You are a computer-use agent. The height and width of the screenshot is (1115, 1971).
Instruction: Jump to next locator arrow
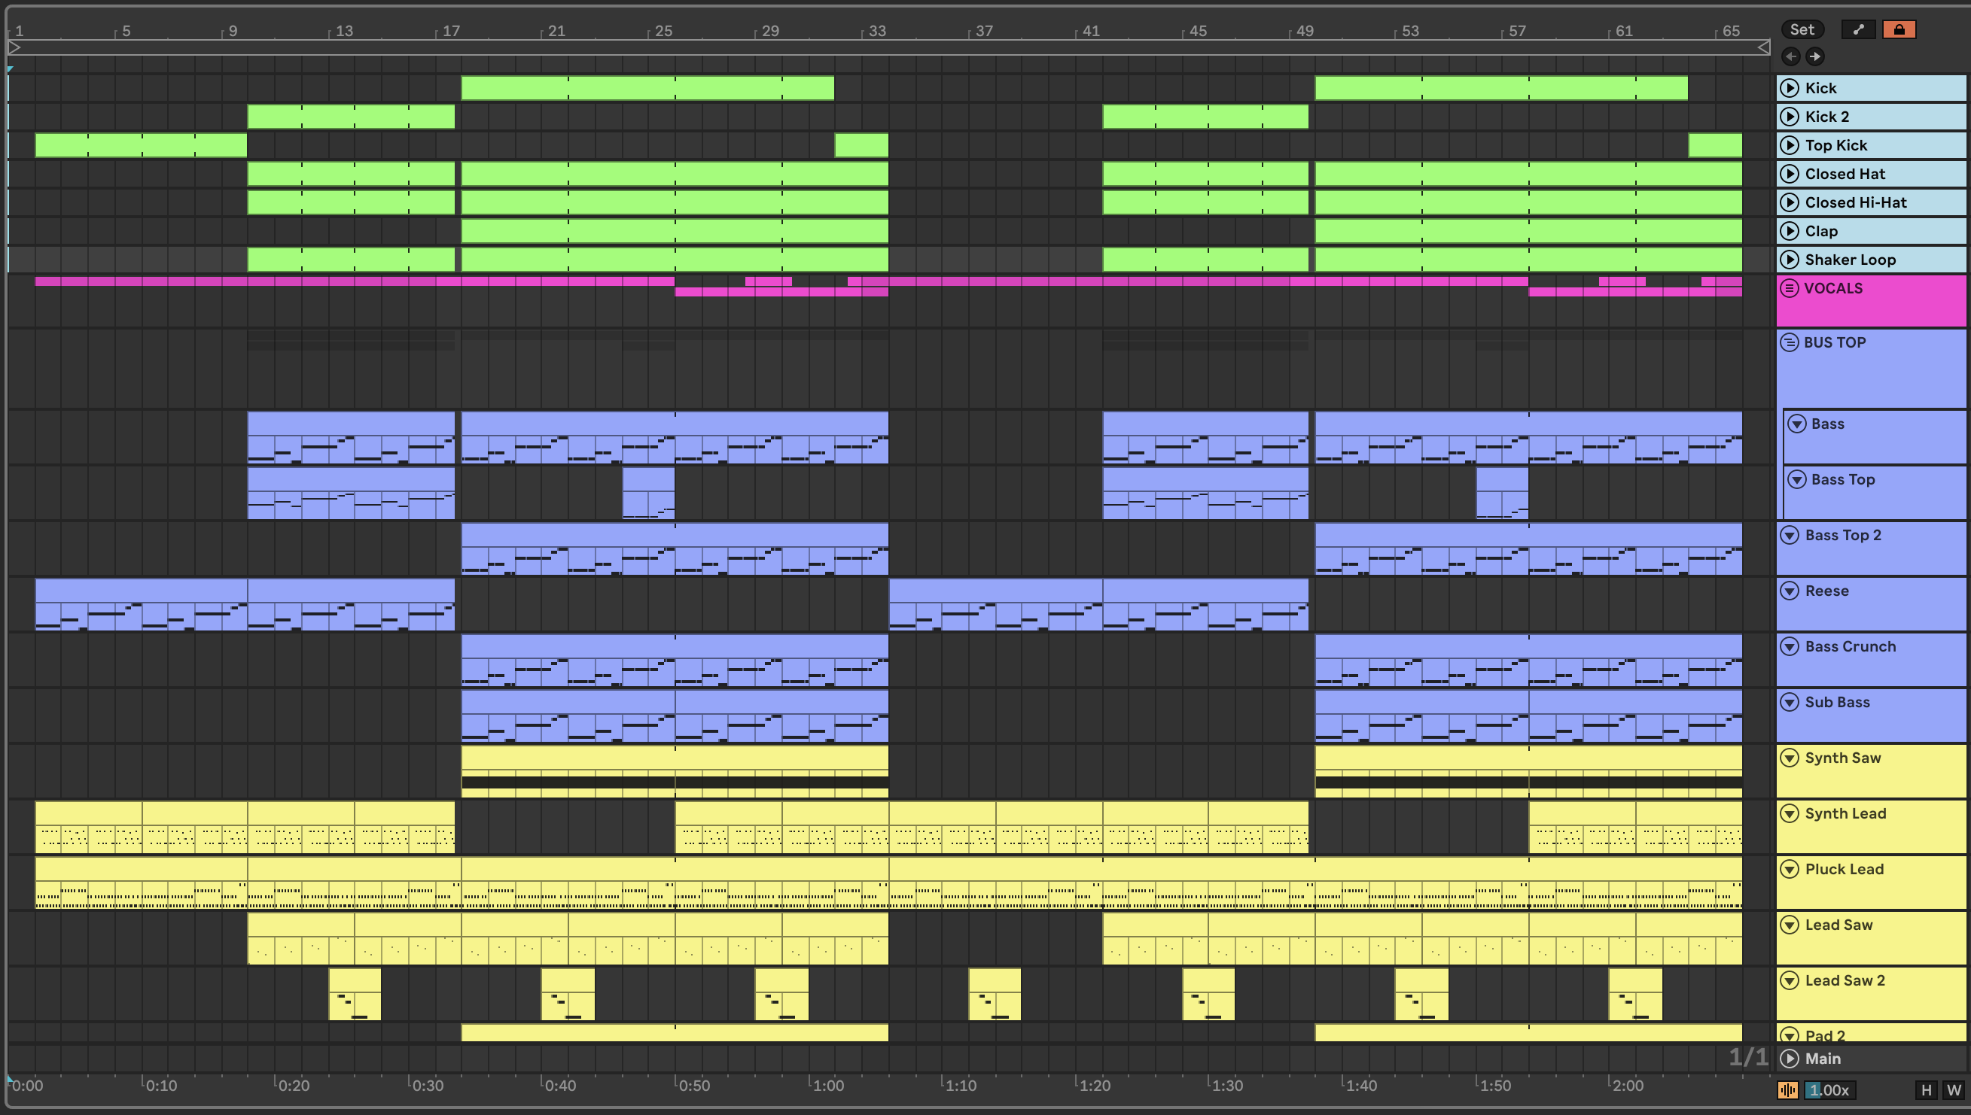pos(1814,56)
